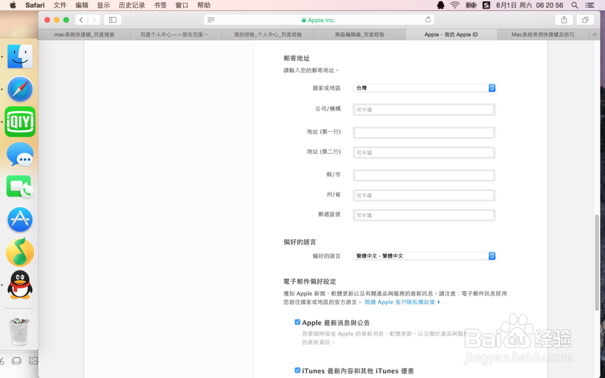The width and height of the screenshot is (605, 378).
Task: Switch to 我的经验_个人中心_百度经验 tab
Action: (x=268, y=34)
